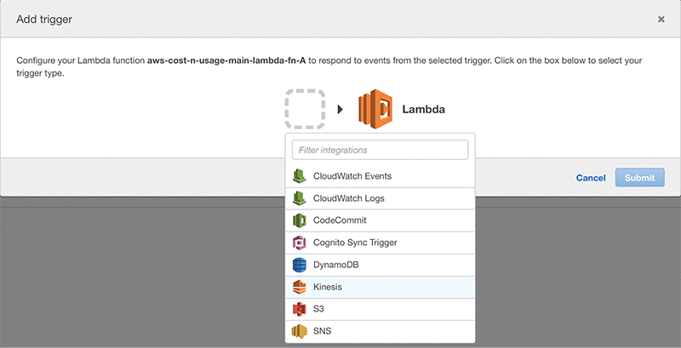Pick S3 as the trigger source
Image resolution: width=681 pixels, height=348 pixels.
click(380, 309)
